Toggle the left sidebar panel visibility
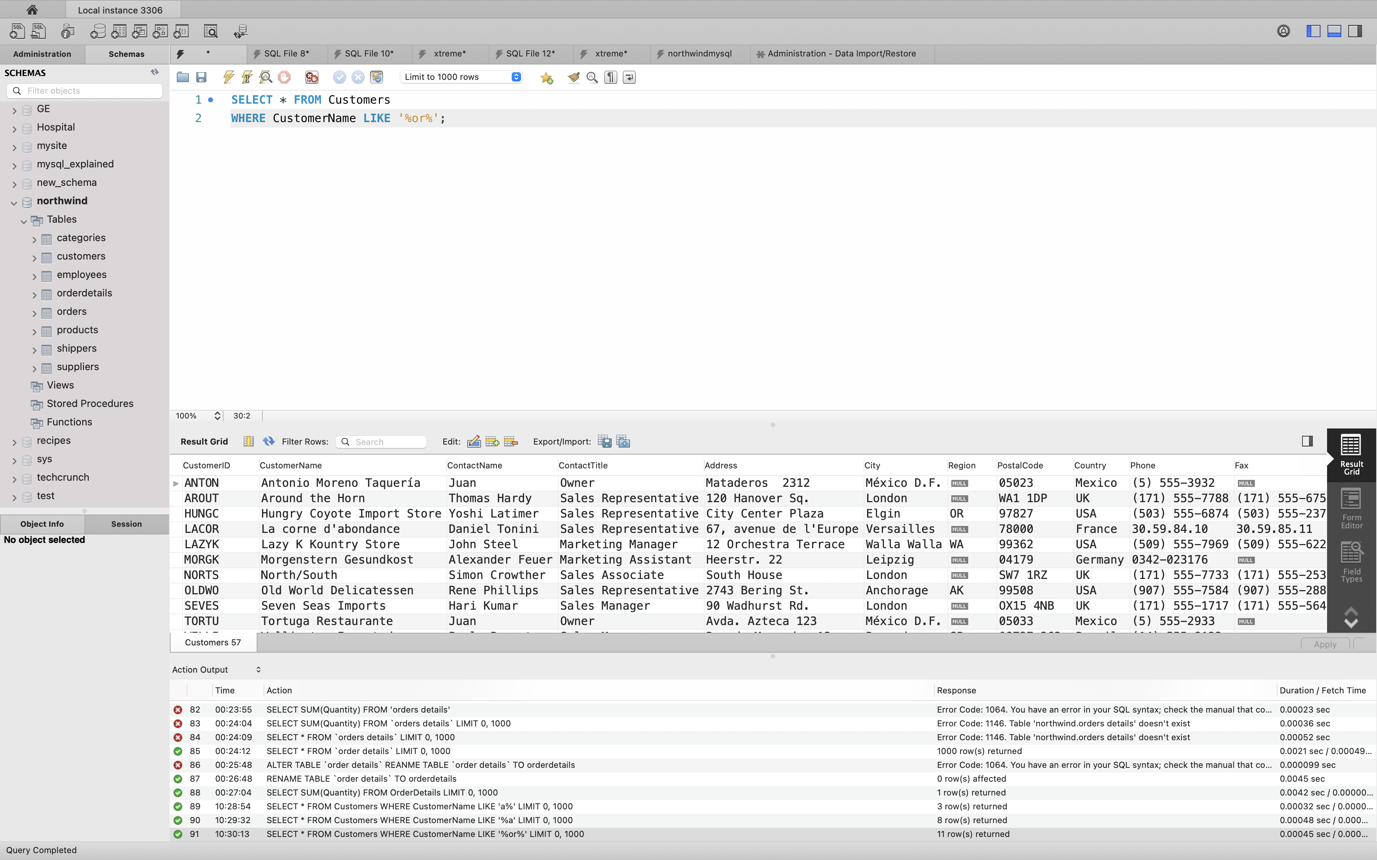 (x=1313, y=31)
